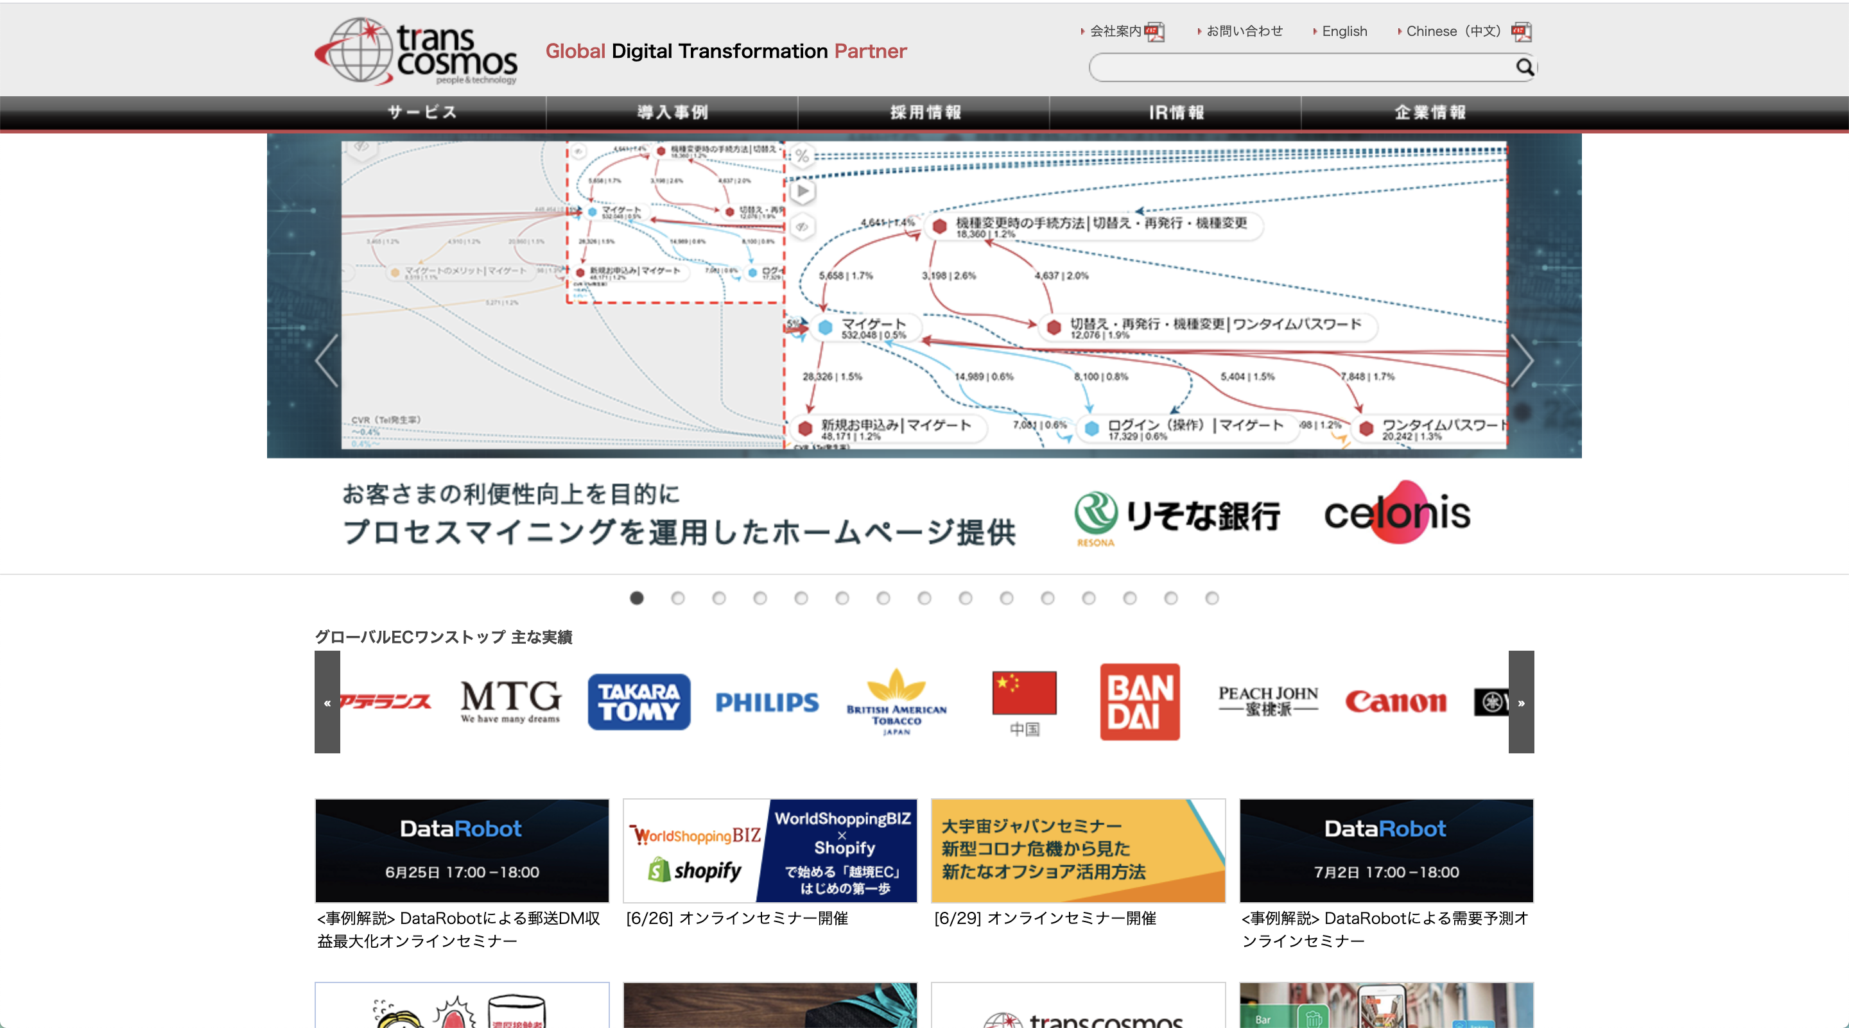The height and width of the screenshot is (1028, 1849).
Task: Open the English site link
Action: point(1344,31)
